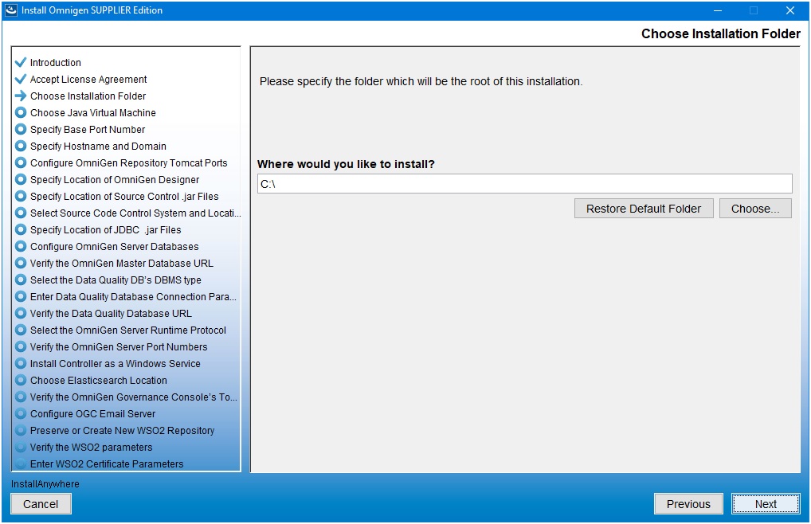Click circle icon beside Configure OGC Email Server
The height and width of the screenshot is (524, 811).
tap(21, 413)
